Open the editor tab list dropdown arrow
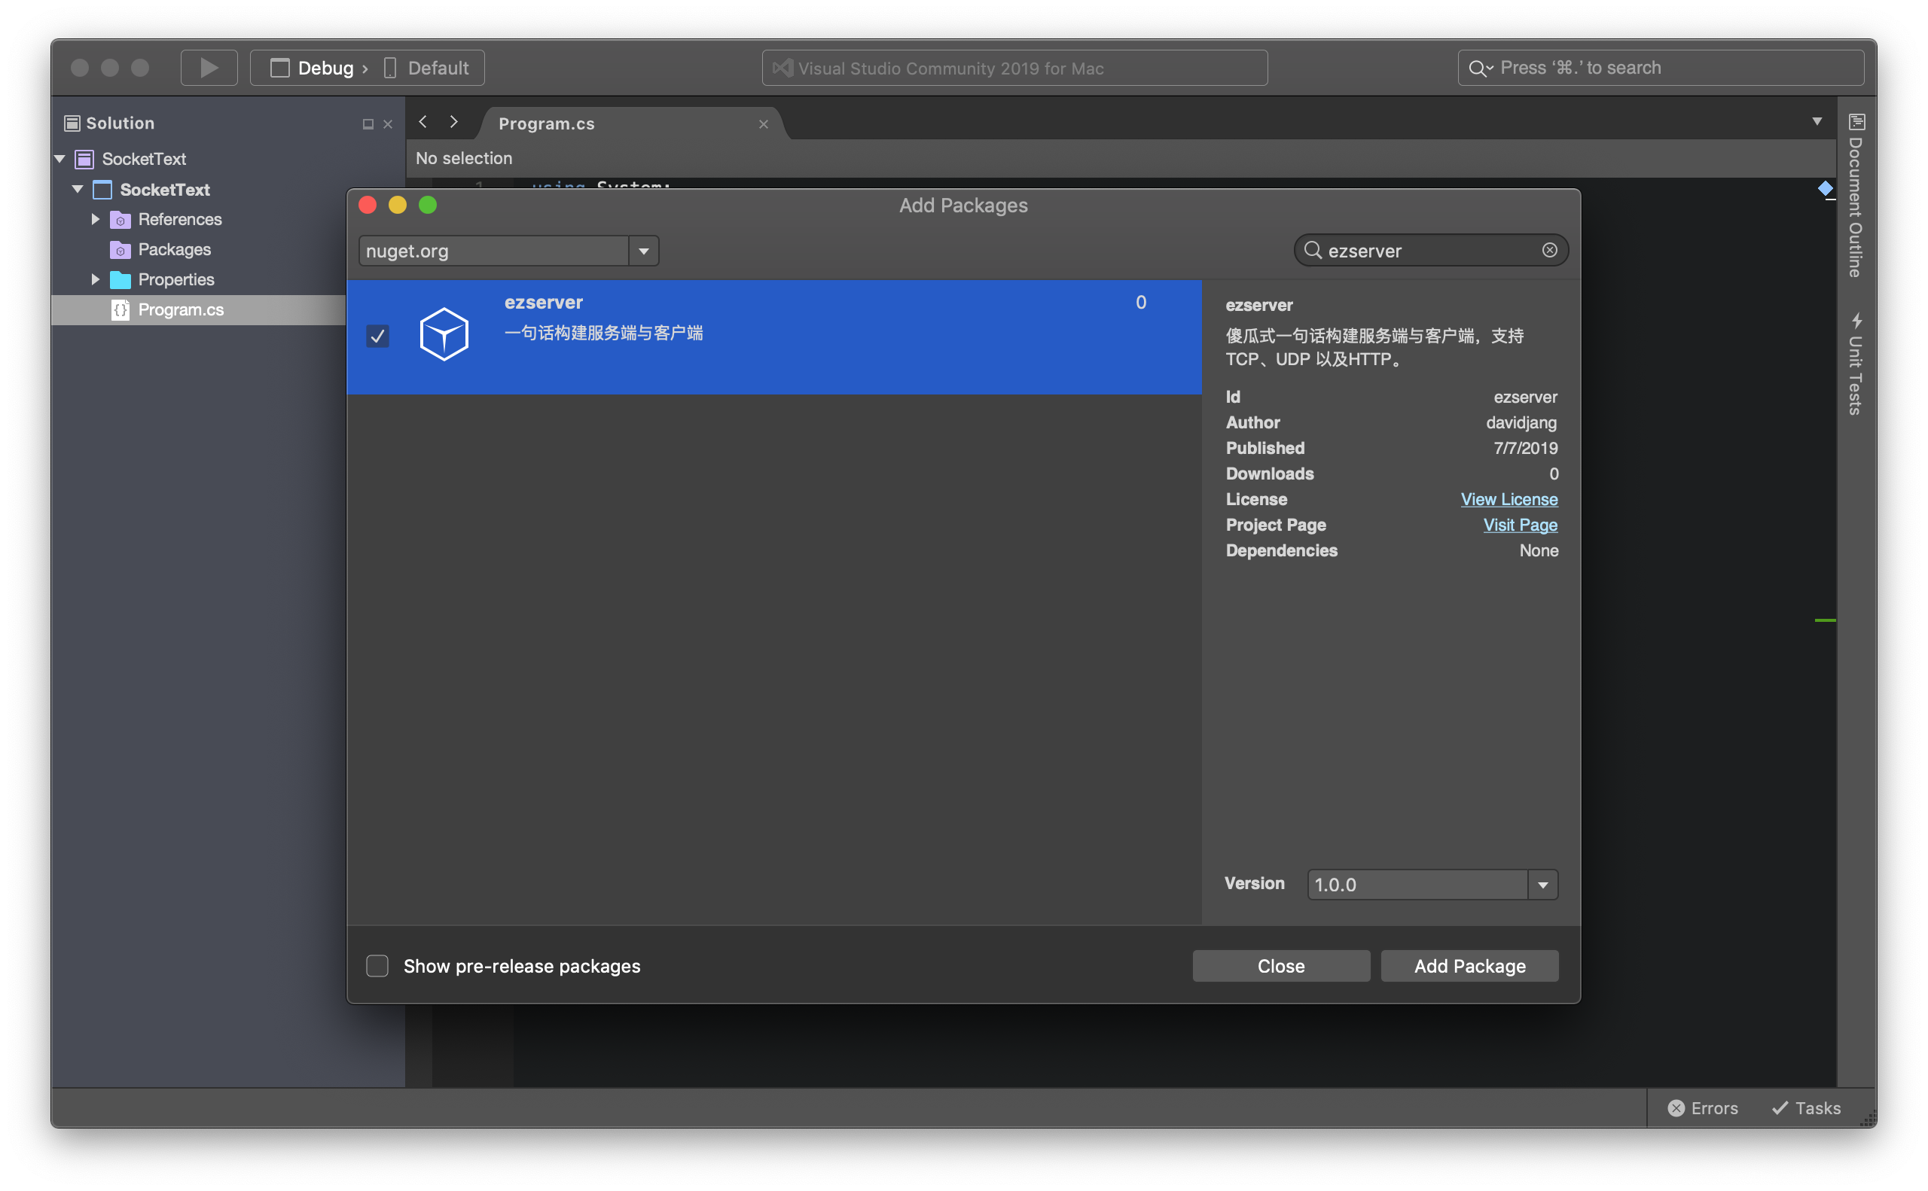Image resolution: width=1928 pixels, height=1191 pixels. pos(1816,122)
